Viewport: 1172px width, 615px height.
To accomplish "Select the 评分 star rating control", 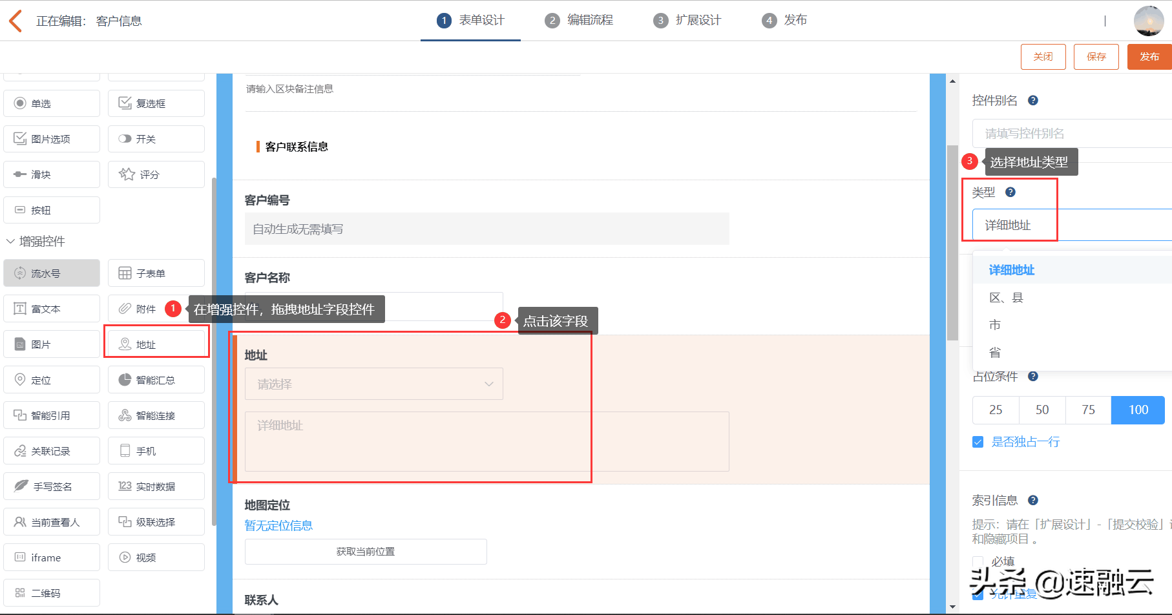I will (156, 174).
